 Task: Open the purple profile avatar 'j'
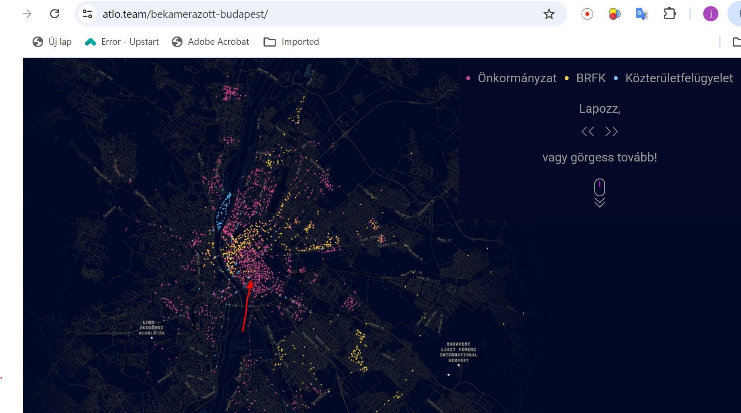click(x=710, y=14)
